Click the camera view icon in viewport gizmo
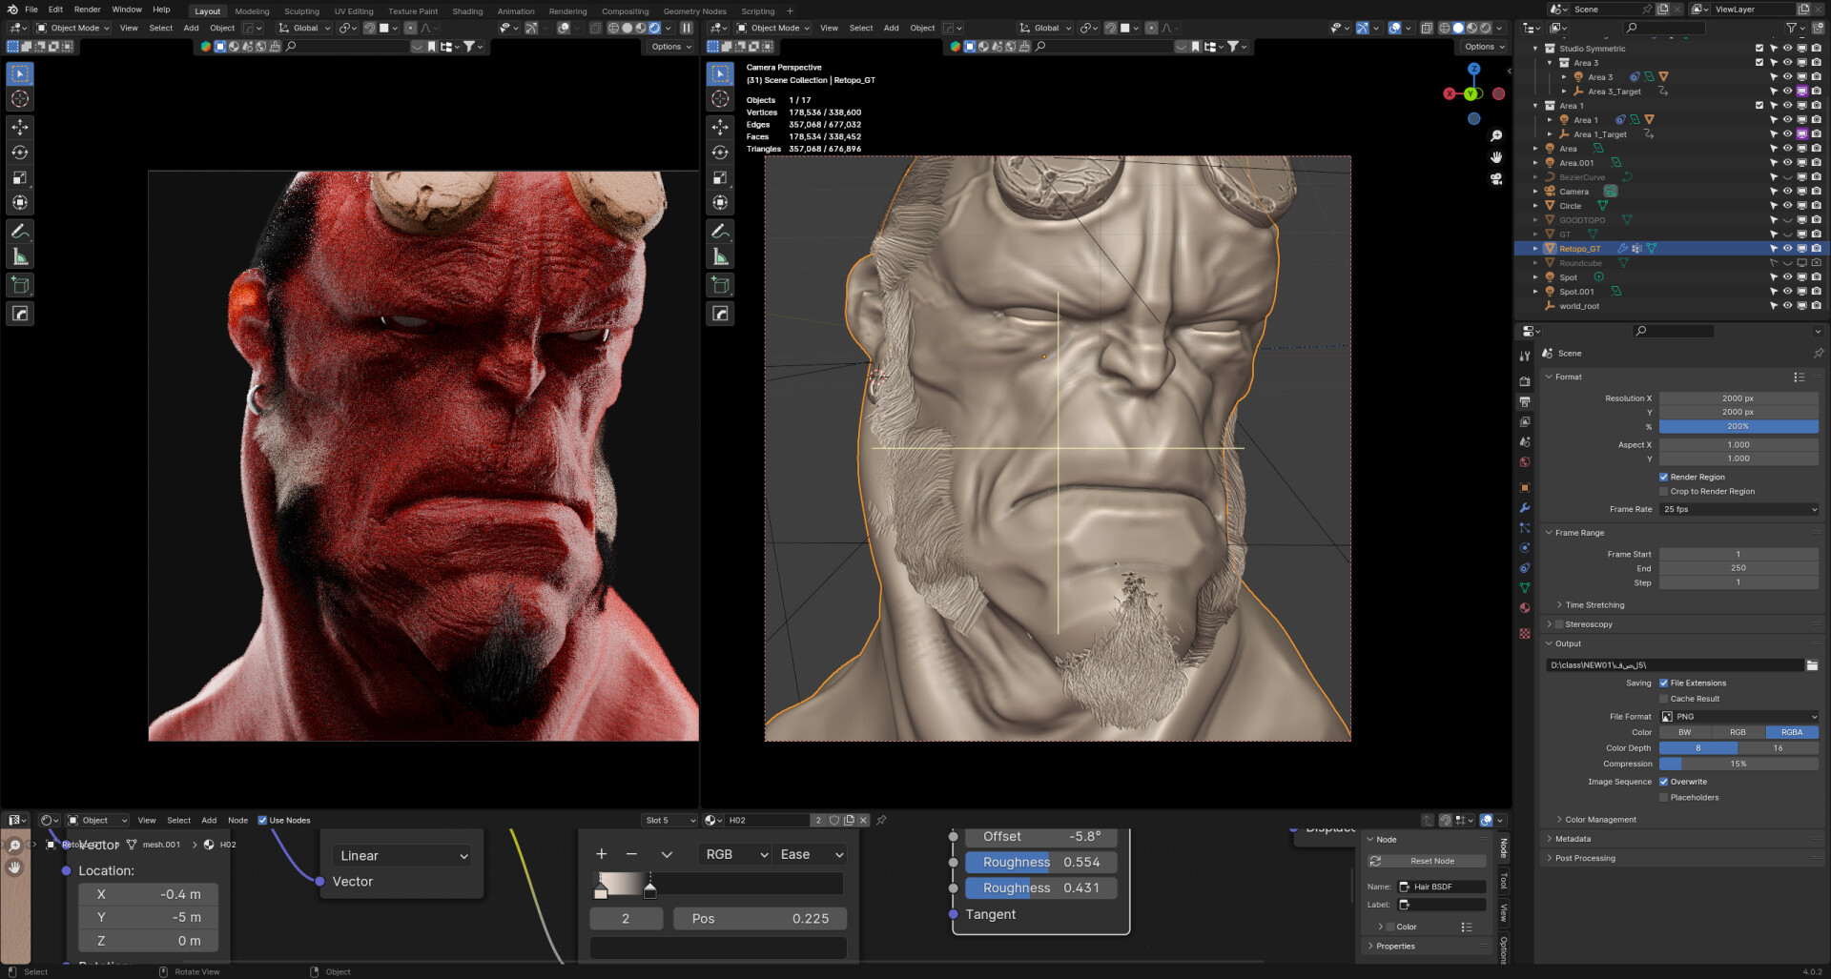This screenshot has width=1831, height=979. 1496,179
